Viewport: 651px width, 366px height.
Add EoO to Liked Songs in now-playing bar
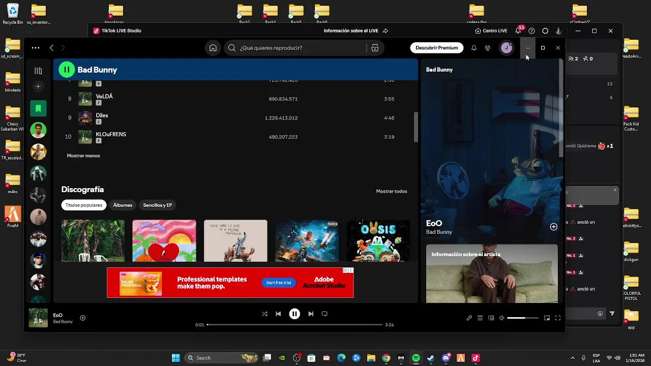point(82,318)
